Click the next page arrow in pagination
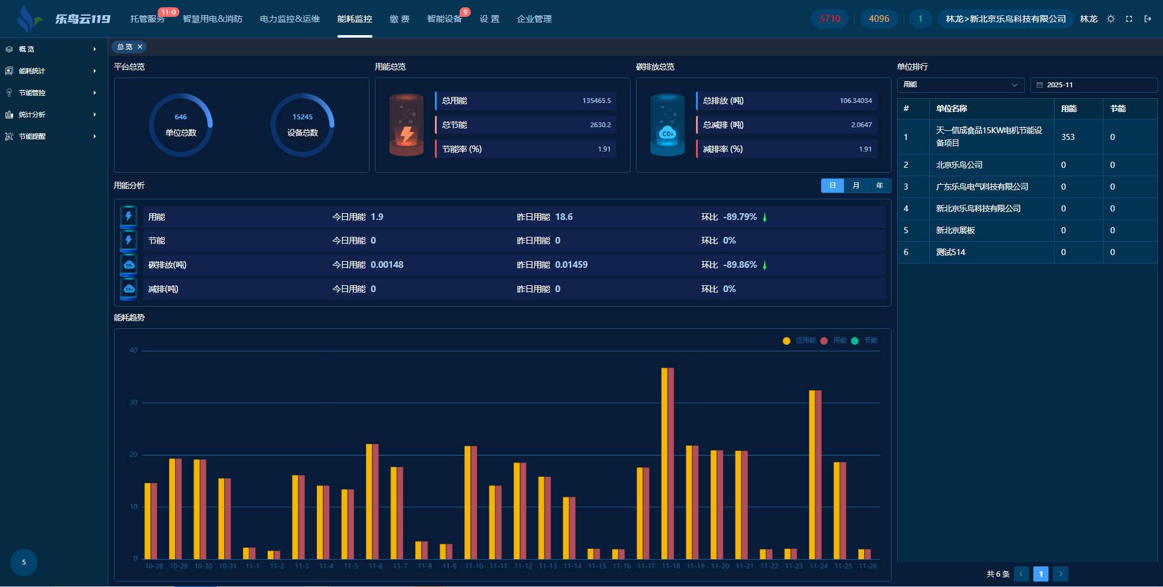 (x=1061, y=574)
